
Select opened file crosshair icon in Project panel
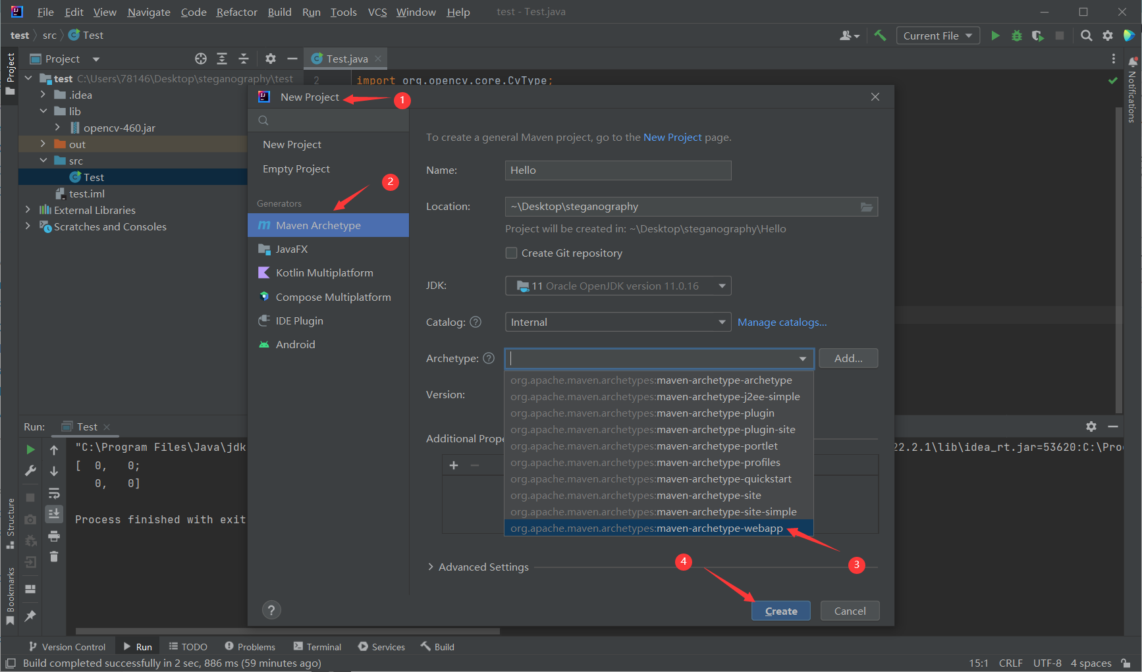click(201, 59)
